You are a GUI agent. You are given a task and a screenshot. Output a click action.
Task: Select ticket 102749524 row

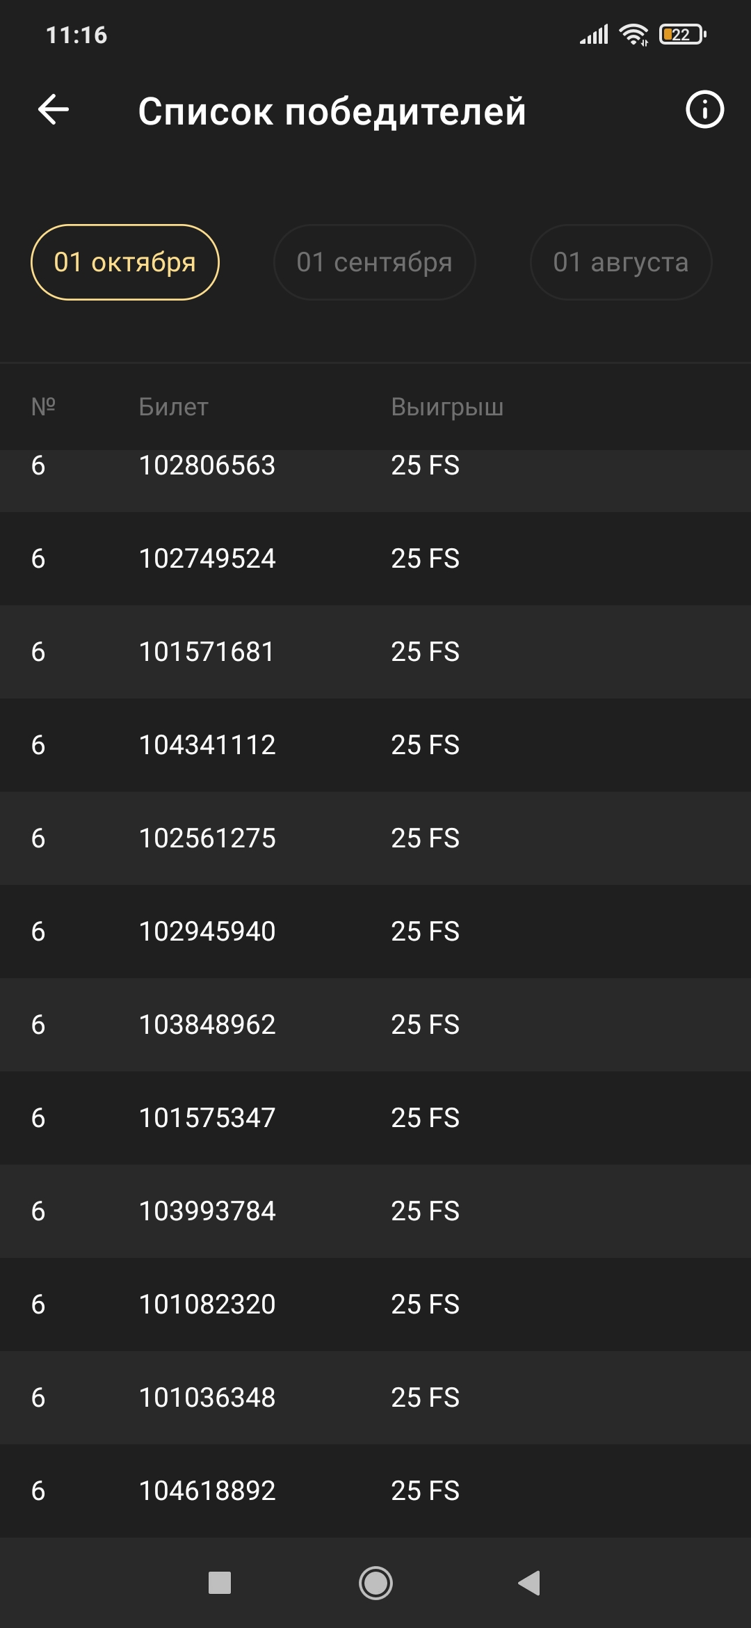(x=375, y=559)
